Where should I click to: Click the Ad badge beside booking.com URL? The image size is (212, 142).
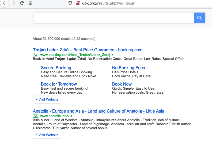pos(36,55)
